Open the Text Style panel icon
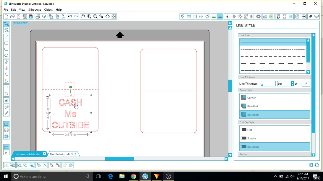The image size is (323, 181). point(227,17)
